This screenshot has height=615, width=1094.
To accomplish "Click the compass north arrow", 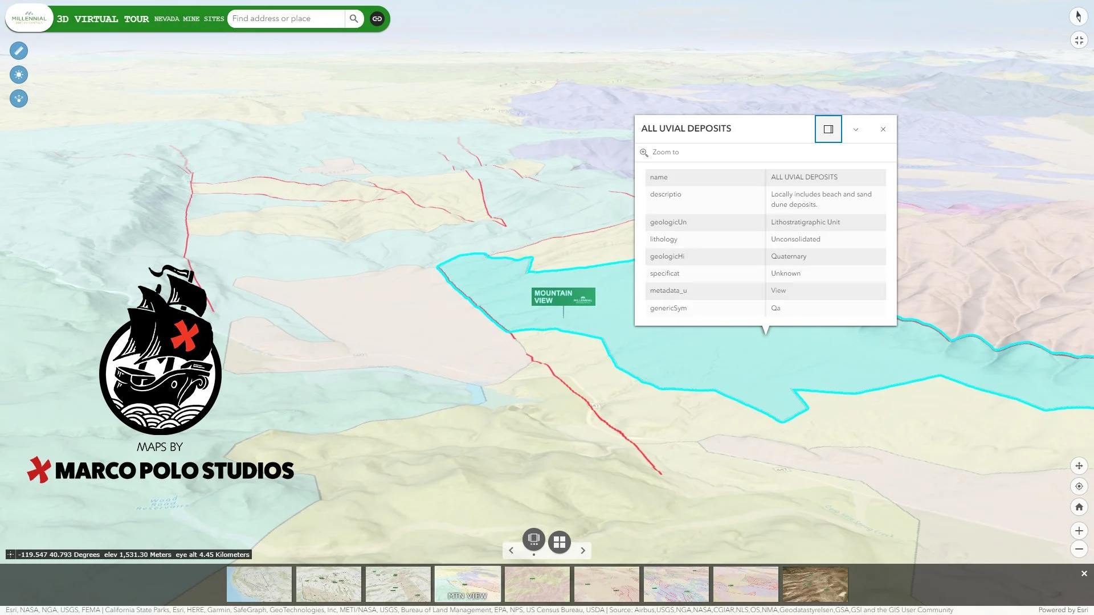I will [x=1079, y=17].
